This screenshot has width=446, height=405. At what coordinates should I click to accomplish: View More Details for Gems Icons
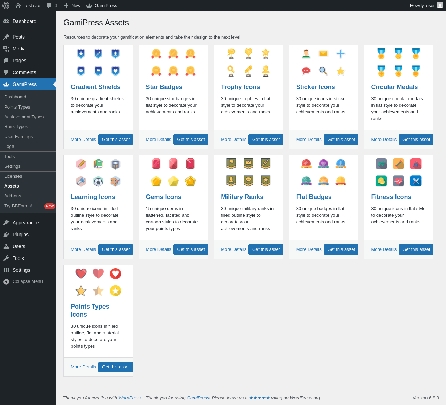[159, 249]
